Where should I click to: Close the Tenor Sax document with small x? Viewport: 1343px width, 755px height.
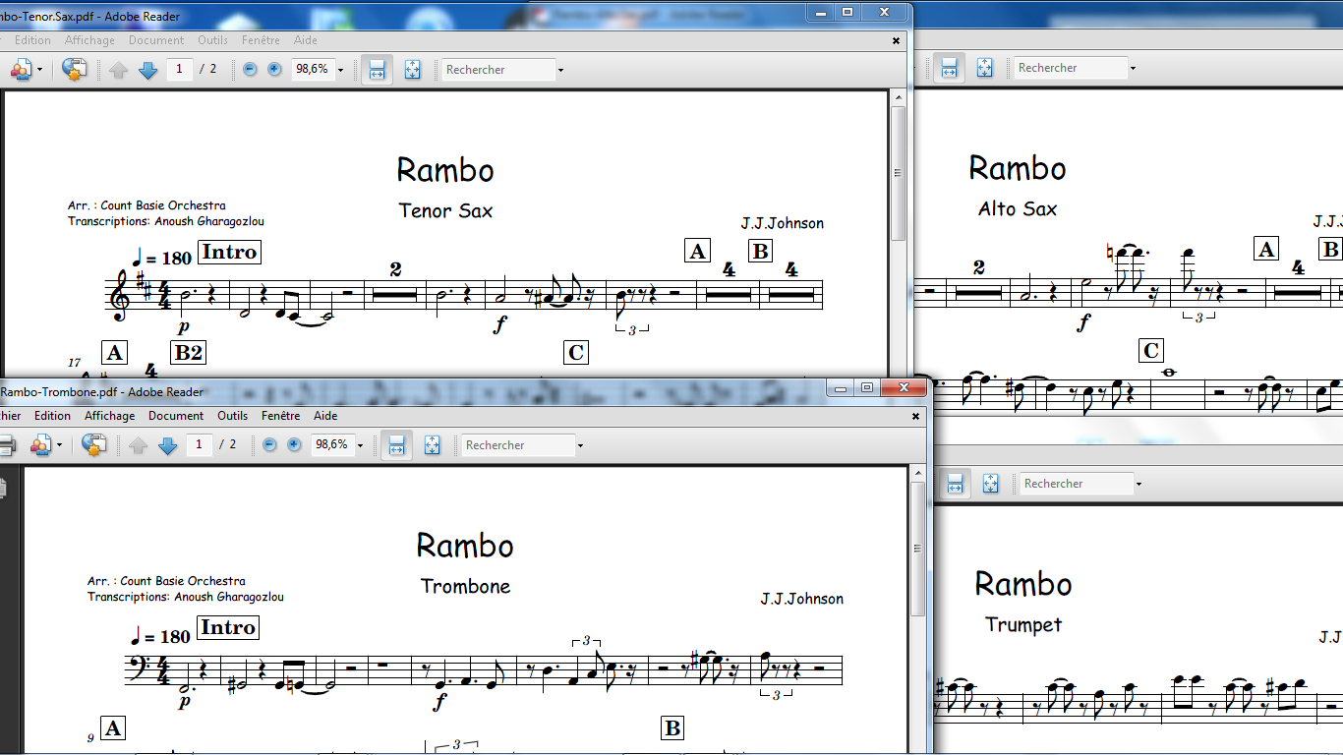896,40
